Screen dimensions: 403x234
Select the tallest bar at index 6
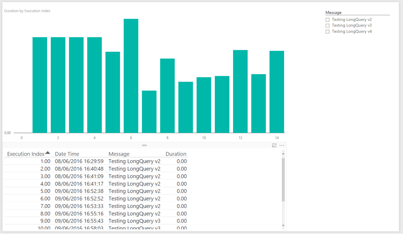(x=131, y=76)
